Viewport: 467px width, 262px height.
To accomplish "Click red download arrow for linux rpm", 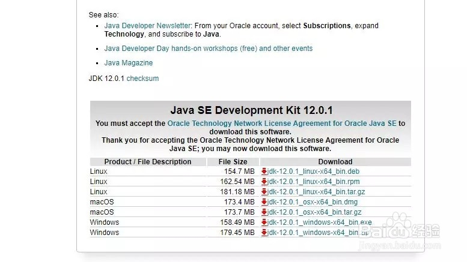I will (264, 182).
